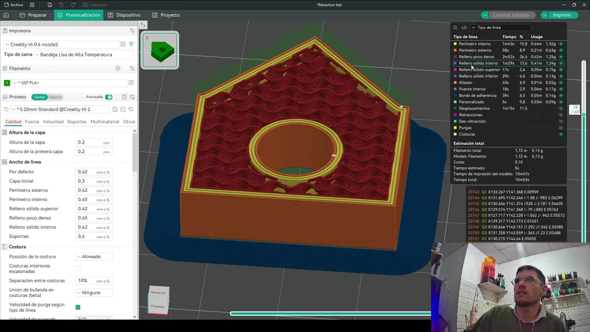Open Unión de bufanda Ninguno dropdown
The height and width of the screenshot is (332, 590).
click(94, 292)
